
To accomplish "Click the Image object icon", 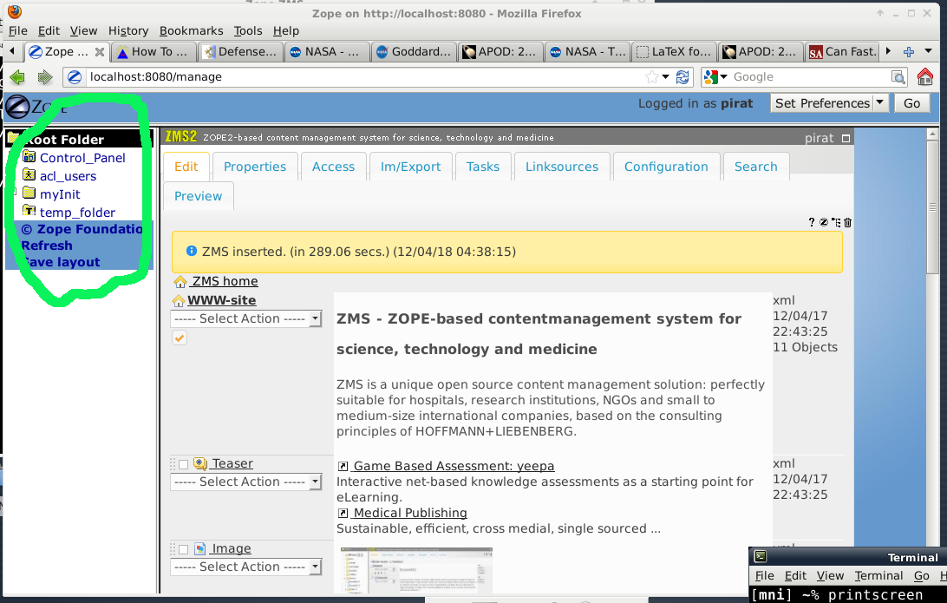I will coord(199,548).
